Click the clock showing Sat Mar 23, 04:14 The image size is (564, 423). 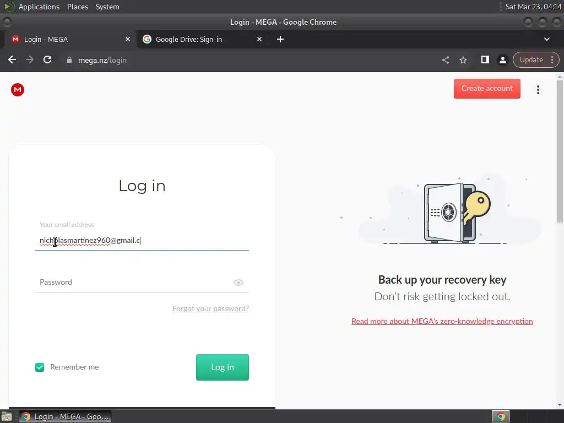click(533, 7)
